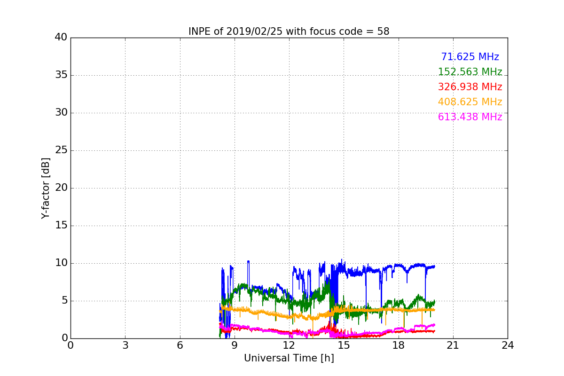Click the Y-factor [dB] axis label
The width and height of the screenshot is (564, 376).
[x=46, y=188]
